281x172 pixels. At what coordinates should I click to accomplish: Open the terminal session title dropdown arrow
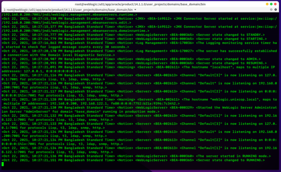[x=135, y=9]
